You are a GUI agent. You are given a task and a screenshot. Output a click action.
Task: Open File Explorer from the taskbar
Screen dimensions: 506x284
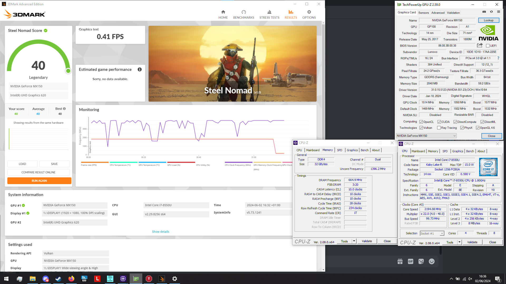(x=32, y=279)
